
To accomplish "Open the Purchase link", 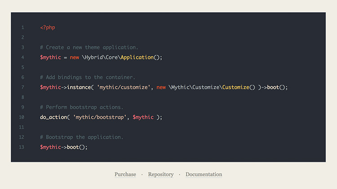I will pos(125,174).
